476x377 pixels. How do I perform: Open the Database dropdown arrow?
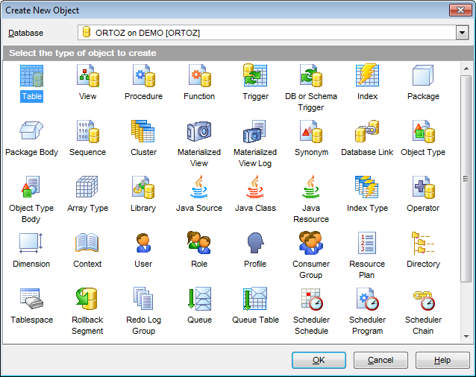click(462, 33)
